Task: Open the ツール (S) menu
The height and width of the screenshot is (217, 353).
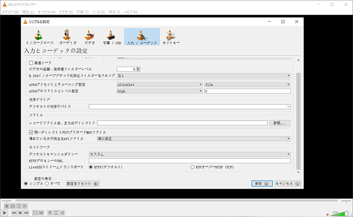Action: (x=99, y=12)
